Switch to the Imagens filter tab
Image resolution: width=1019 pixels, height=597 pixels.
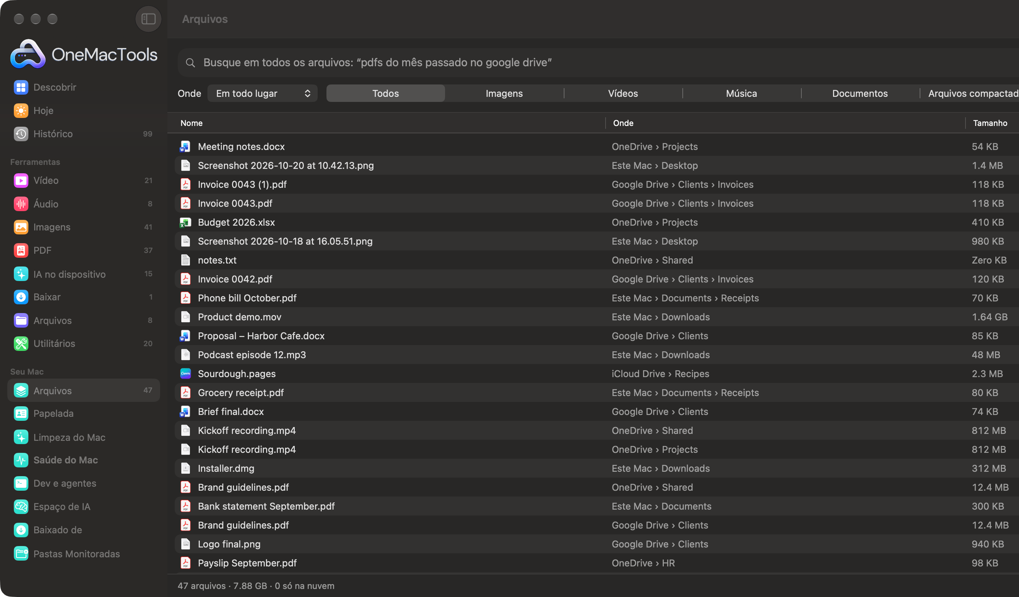(504, 94)
